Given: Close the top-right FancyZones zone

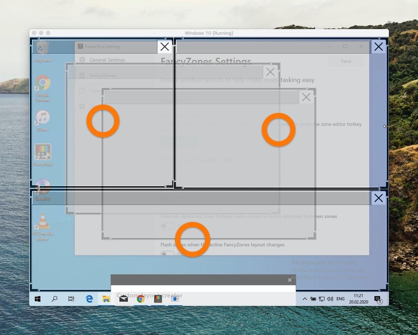Looking at the screenshot, I should click(378, 47).
